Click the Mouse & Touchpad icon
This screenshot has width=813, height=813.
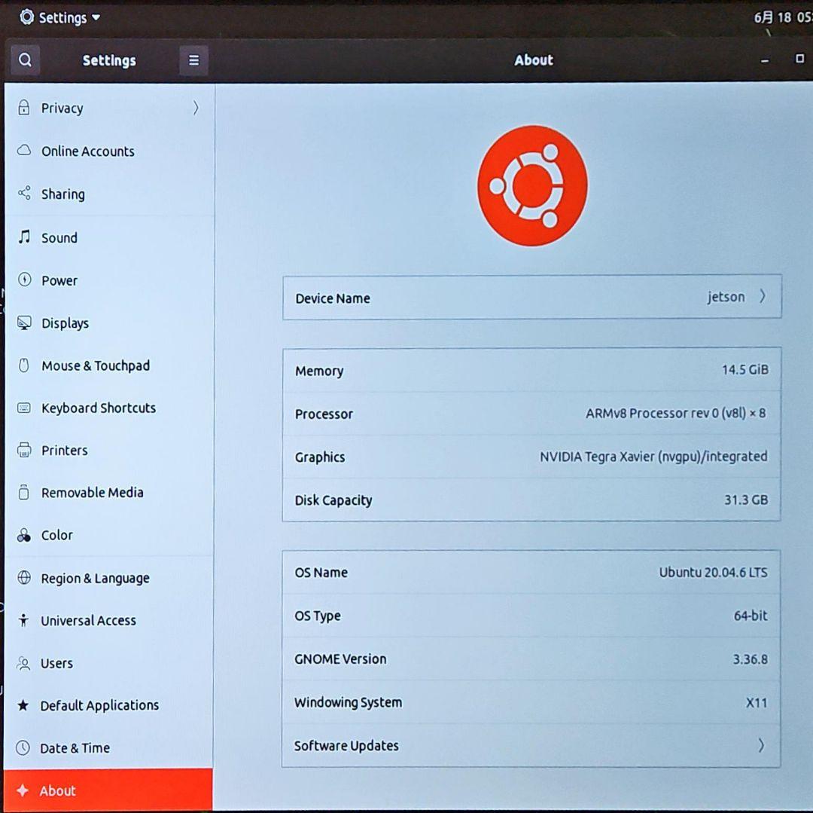pos(24,365)
